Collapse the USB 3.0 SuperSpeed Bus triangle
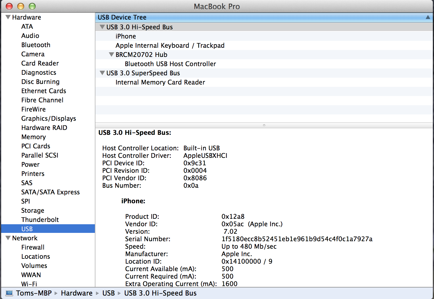This screenshot has width=434, height=299. pos(102,73)
